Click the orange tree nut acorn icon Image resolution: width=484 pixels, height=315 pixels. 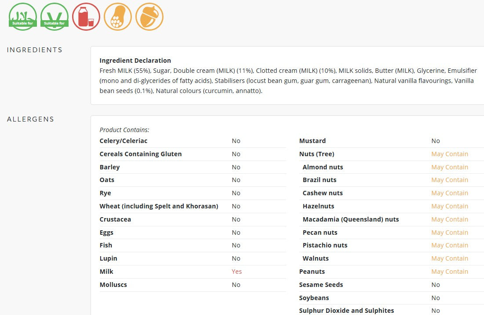(x=149, y=17)
